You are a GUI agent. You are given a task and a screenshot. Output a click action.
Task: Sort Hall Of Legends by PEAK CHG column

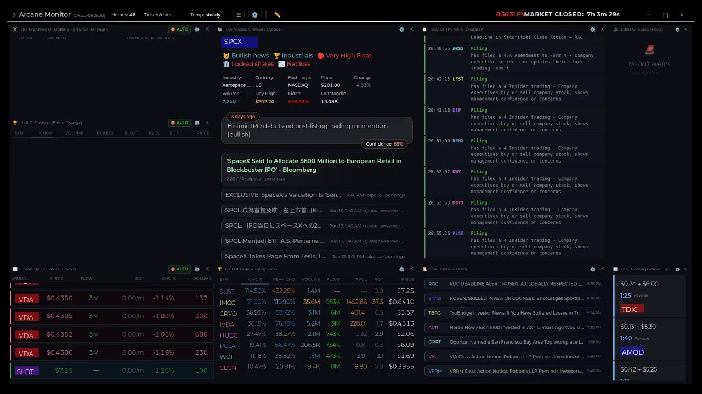[284, 279]
